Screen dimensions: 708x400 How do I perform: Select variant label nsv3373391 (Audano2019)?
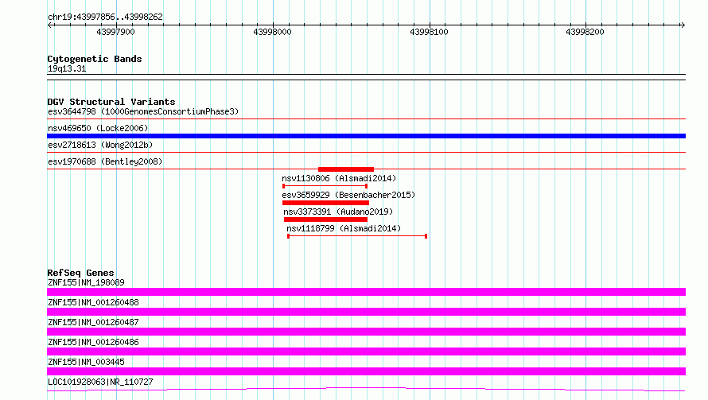[x=338, y=212]
